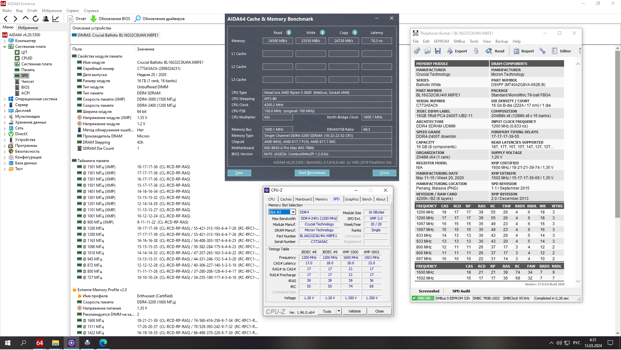Click the Validate button in CPU-Z
This screenshot has width=621, height=350.
(x=354, y=312)
